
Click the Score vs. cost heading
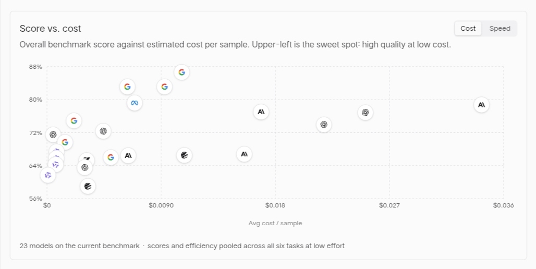pyautogui.click(x=50, y=28)
